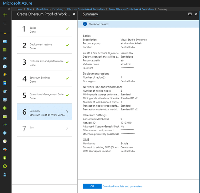This screenshot has width=200, height=193.
Task: Click the green plus Create a resource icon
Action: pyautogui.click(x=5, y=15)
